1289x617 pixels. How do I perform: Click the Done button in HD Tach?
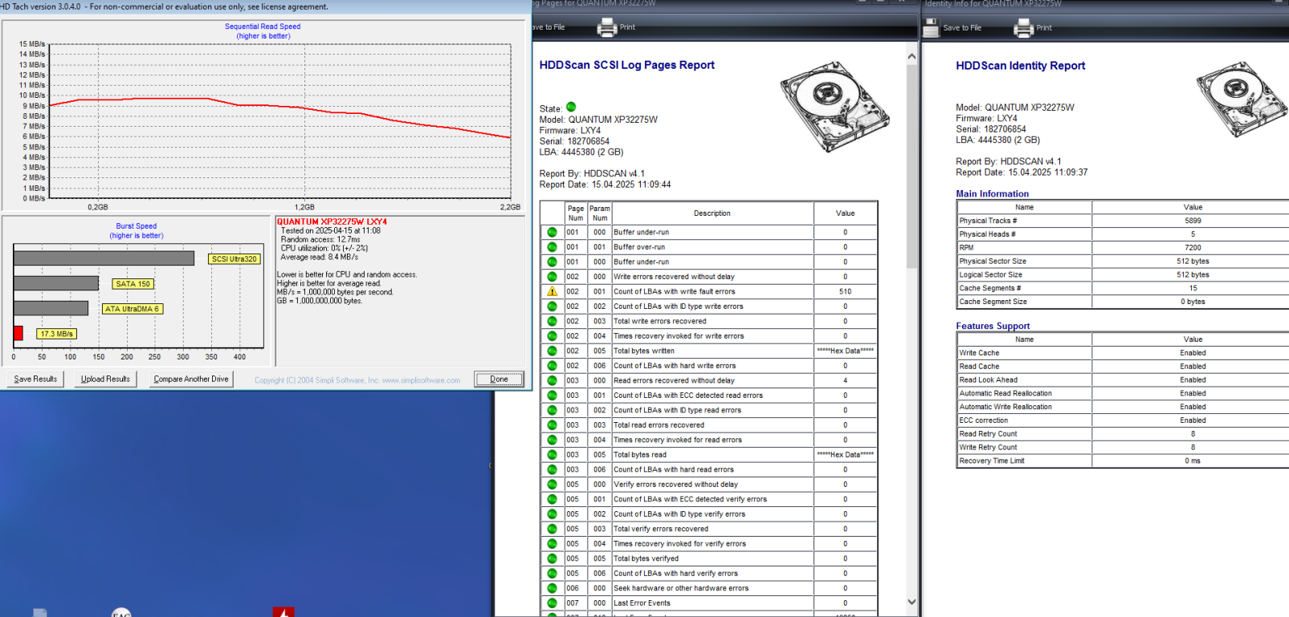500,380
